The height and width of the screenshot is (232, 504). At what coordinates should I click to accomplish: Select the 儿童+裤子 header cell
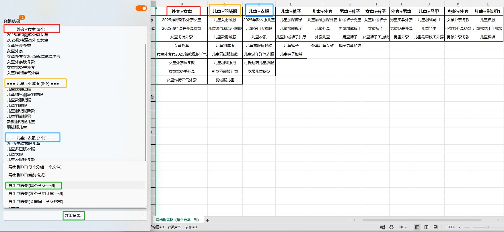[x=291, y=11]
